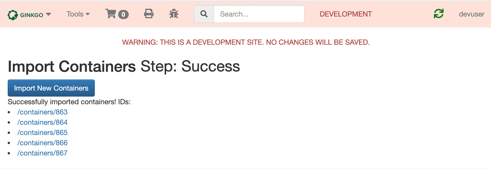Click the DEVELOPMENT label in navbar
This screenshot has width=491, height=176.
click(x=346, y=14)
